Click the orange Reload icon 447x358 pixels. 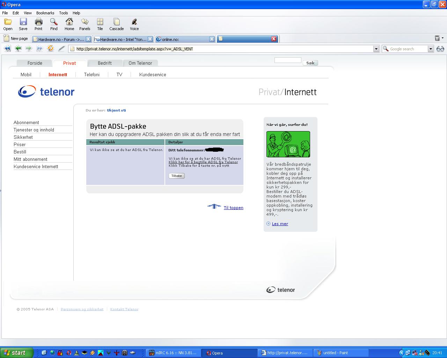[x=51, y=49]
